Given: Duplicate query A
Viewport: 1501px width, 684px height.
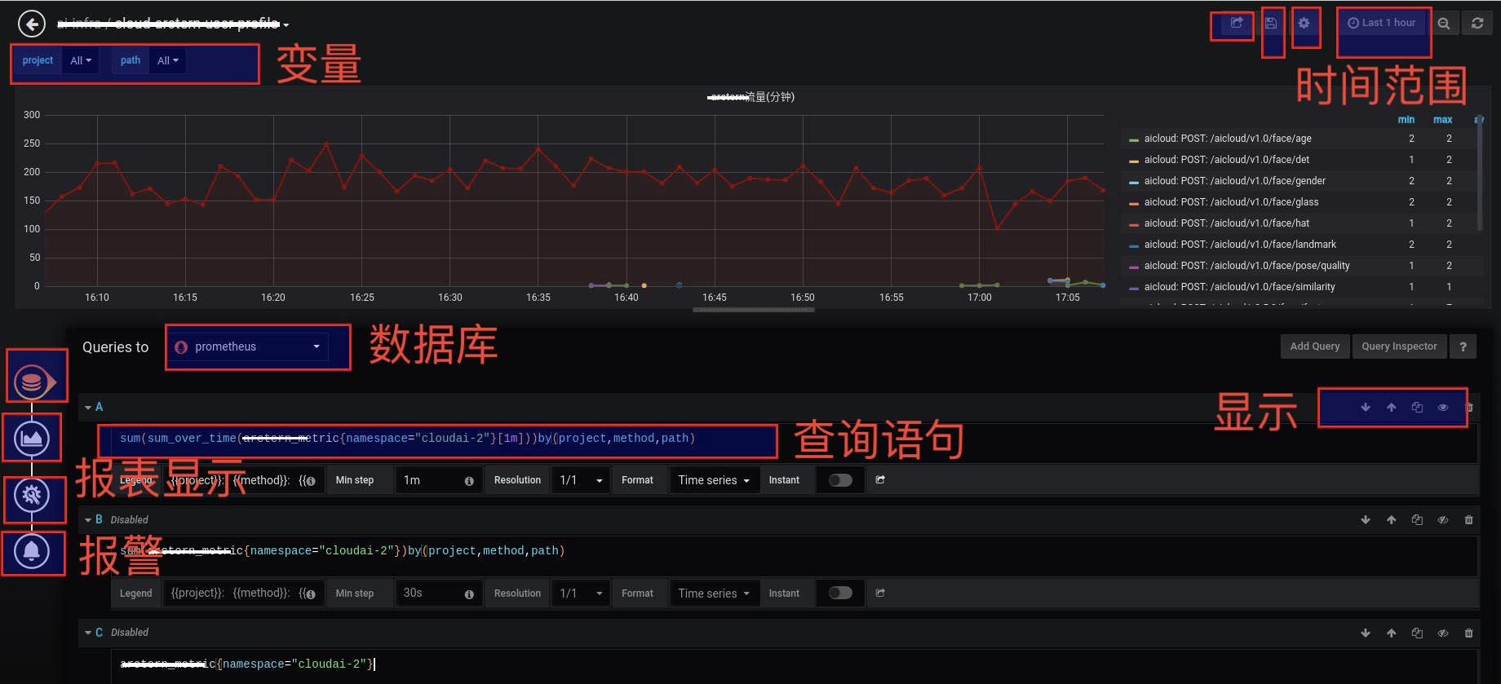Looking at the screenshot, I should point(1417,408).
